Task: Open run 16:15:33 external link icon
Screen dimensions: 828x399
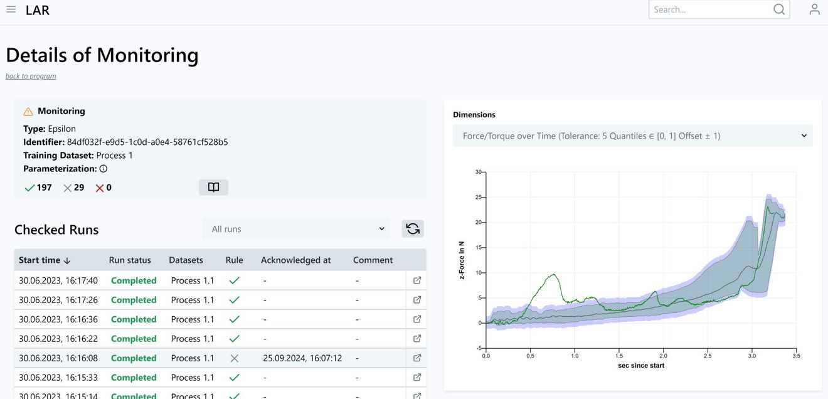Action: click(417, 378)
